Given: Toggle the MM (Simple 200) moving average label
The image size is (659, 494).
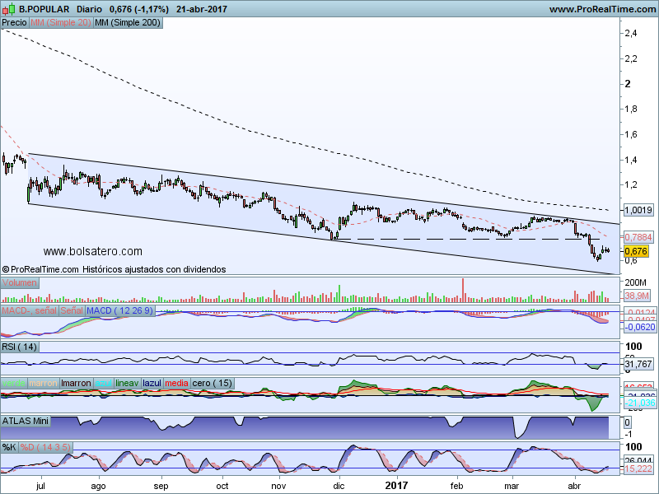Looking at the screenshot, I should [128, 23].
